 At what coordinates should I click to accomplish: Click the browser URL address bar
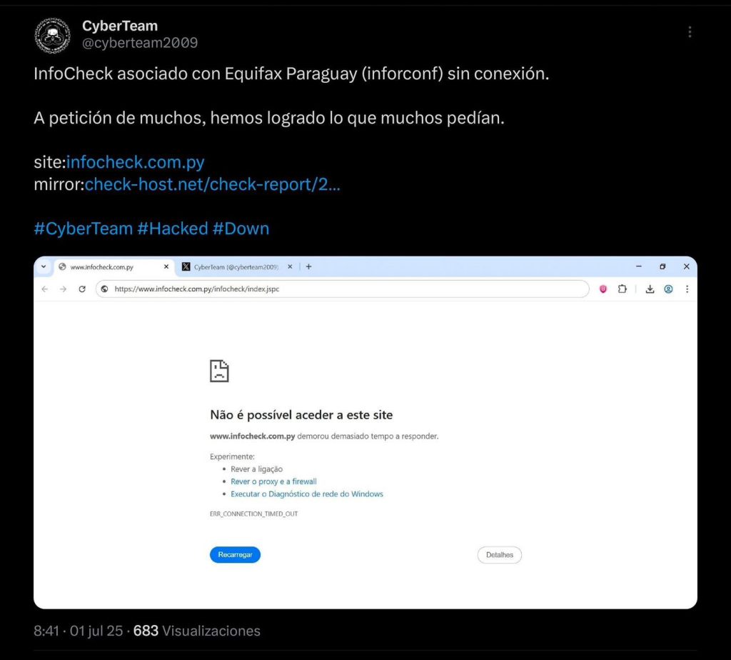click(x=343, y=289)
